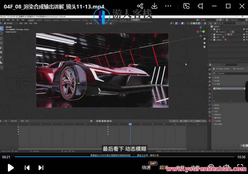Pin the player window on top
Image resolution: width=248 pixels, height=174 pixels.
tap(200, 6)
